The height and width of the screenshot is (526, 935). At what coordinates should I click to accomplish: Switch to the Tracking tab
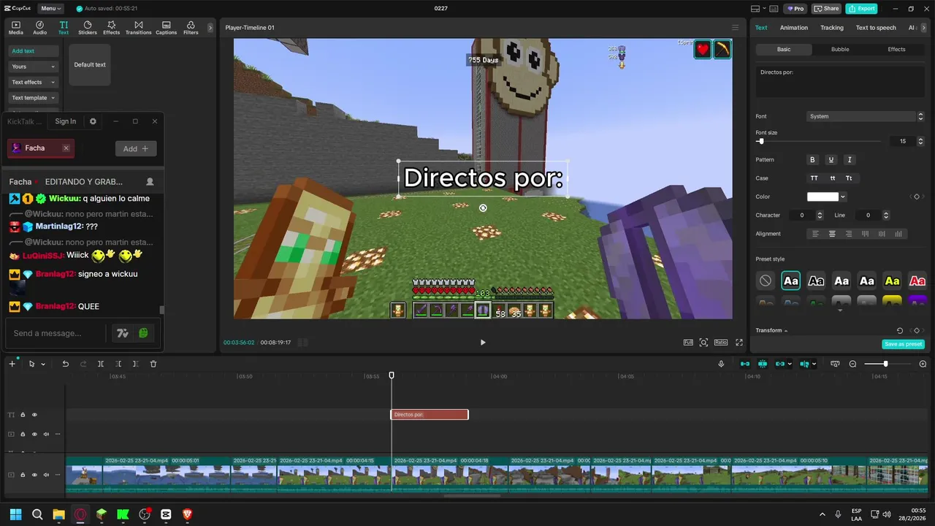[831, 28]
